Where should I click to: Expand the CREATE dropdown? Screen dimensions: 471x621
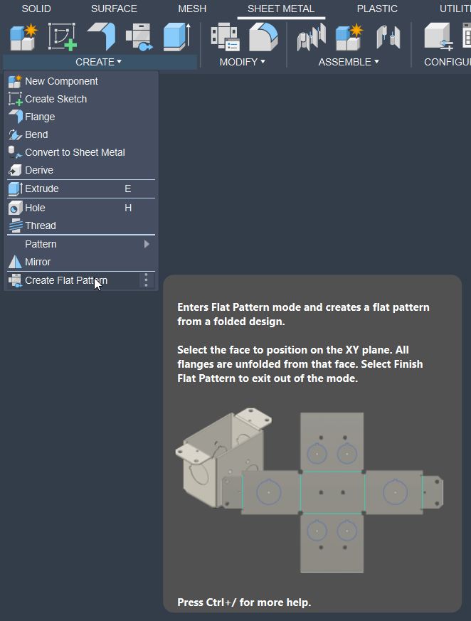[99, 62]
